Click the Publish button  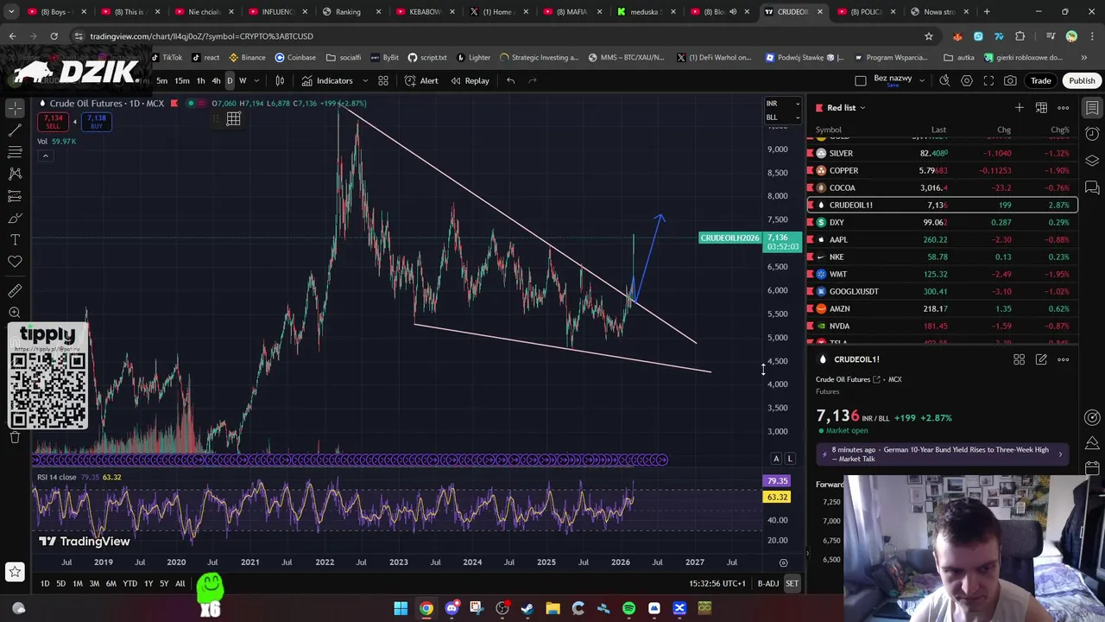[x=1082, y=80]
